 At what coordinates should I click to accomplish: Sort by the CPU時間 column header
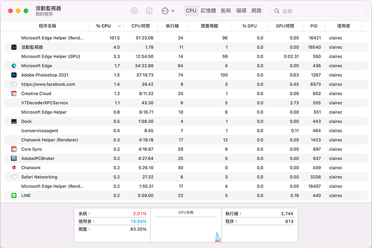(x=141, y=26)
